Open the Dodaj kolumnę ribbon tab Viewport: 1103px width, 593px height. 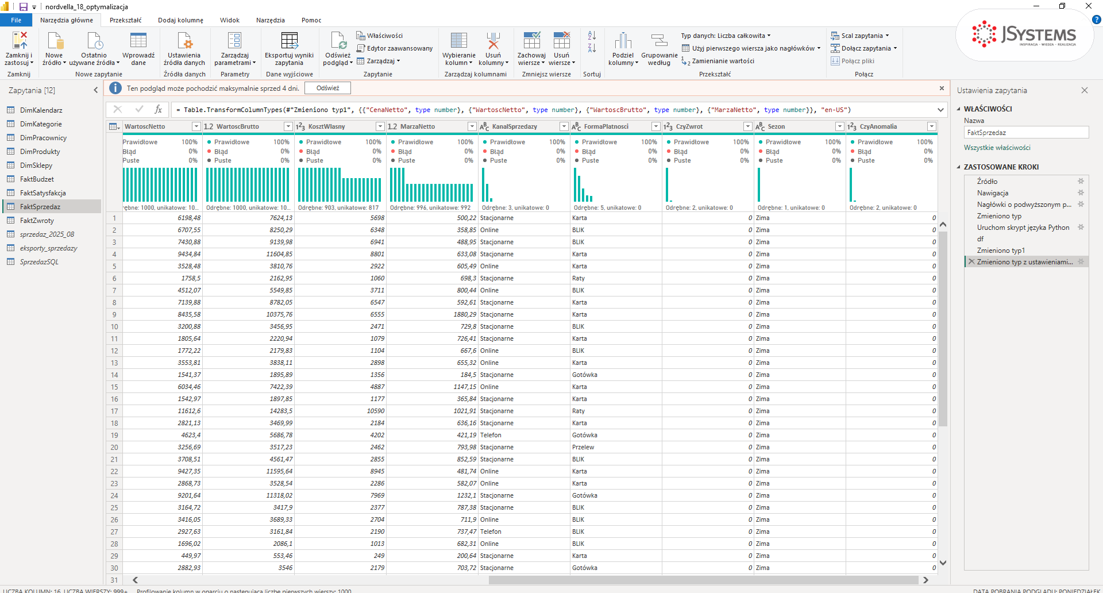pyautogui.click(x=180, y=20)
